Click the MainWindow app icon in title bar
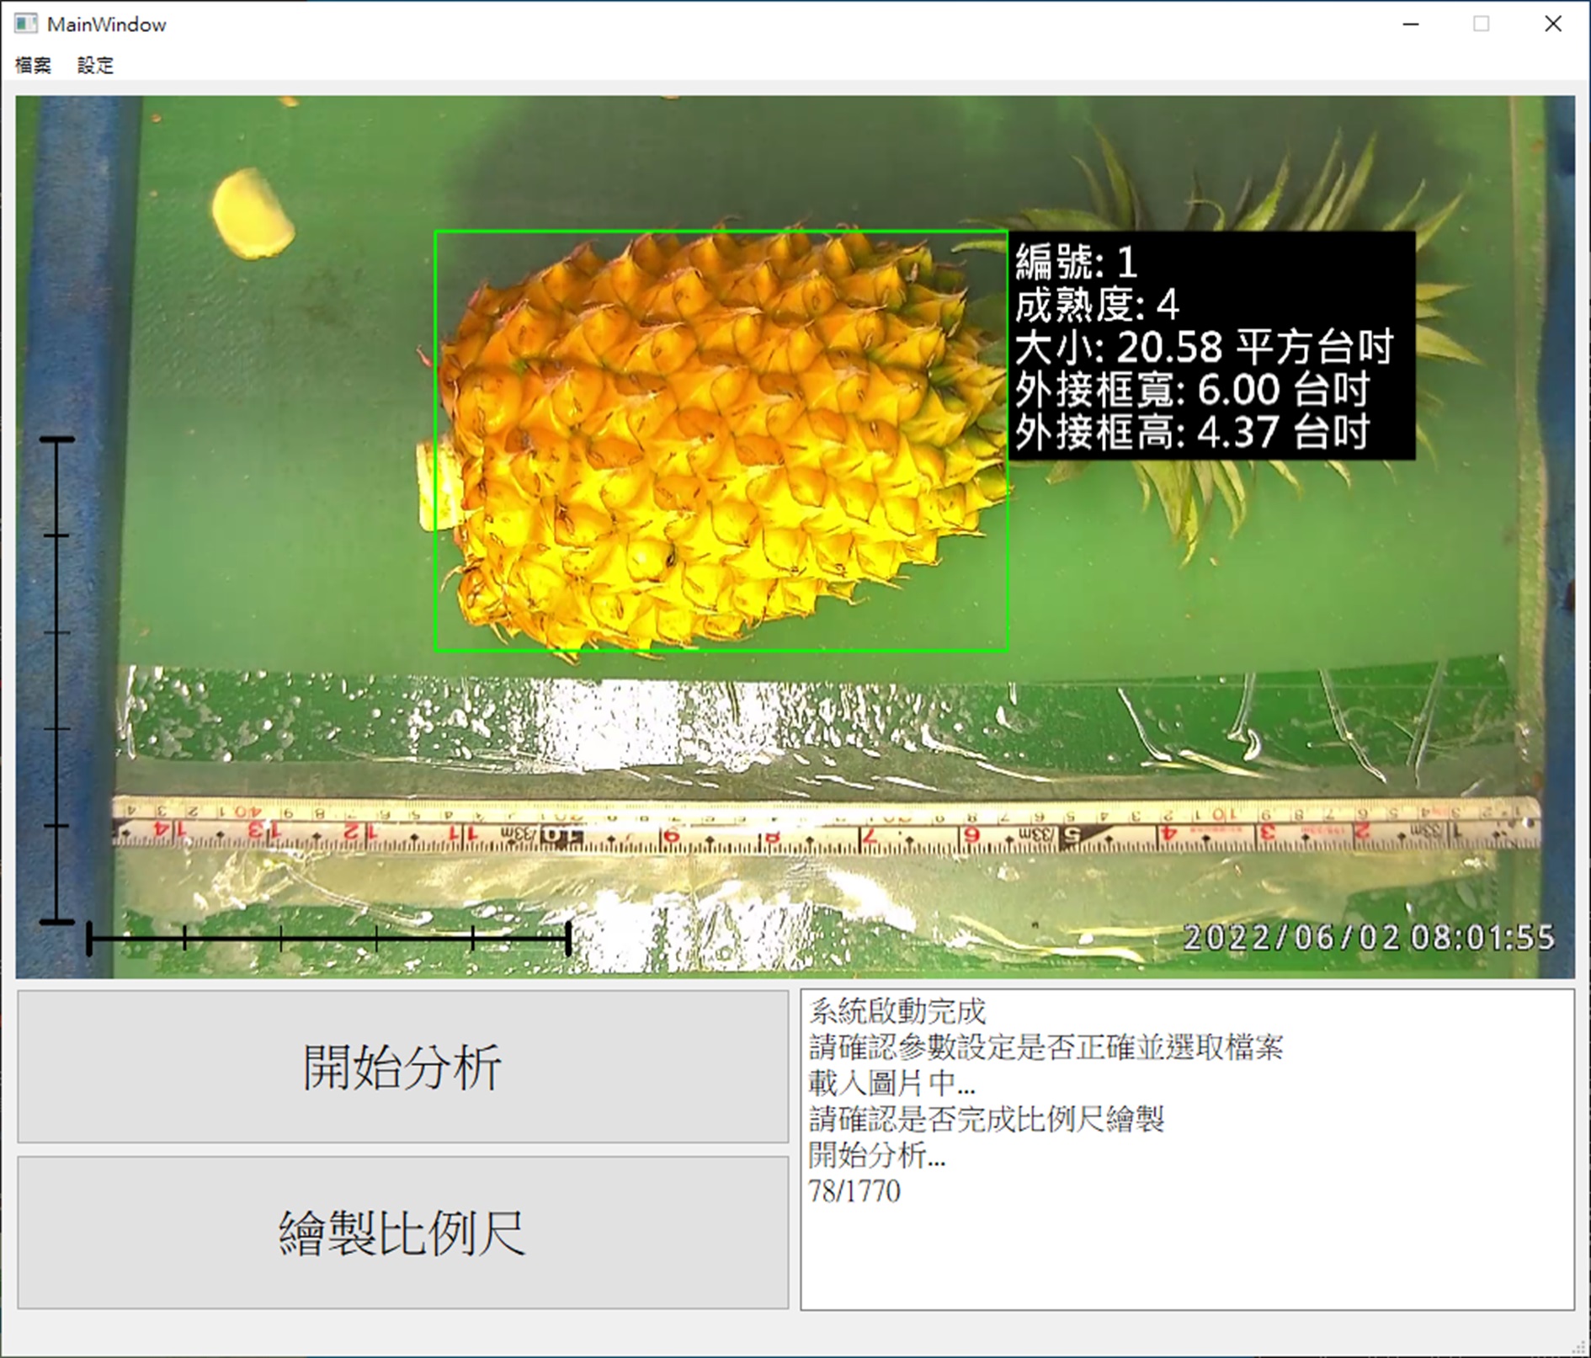Screen dimensions: 1591x1358 (x=26, y=24)
